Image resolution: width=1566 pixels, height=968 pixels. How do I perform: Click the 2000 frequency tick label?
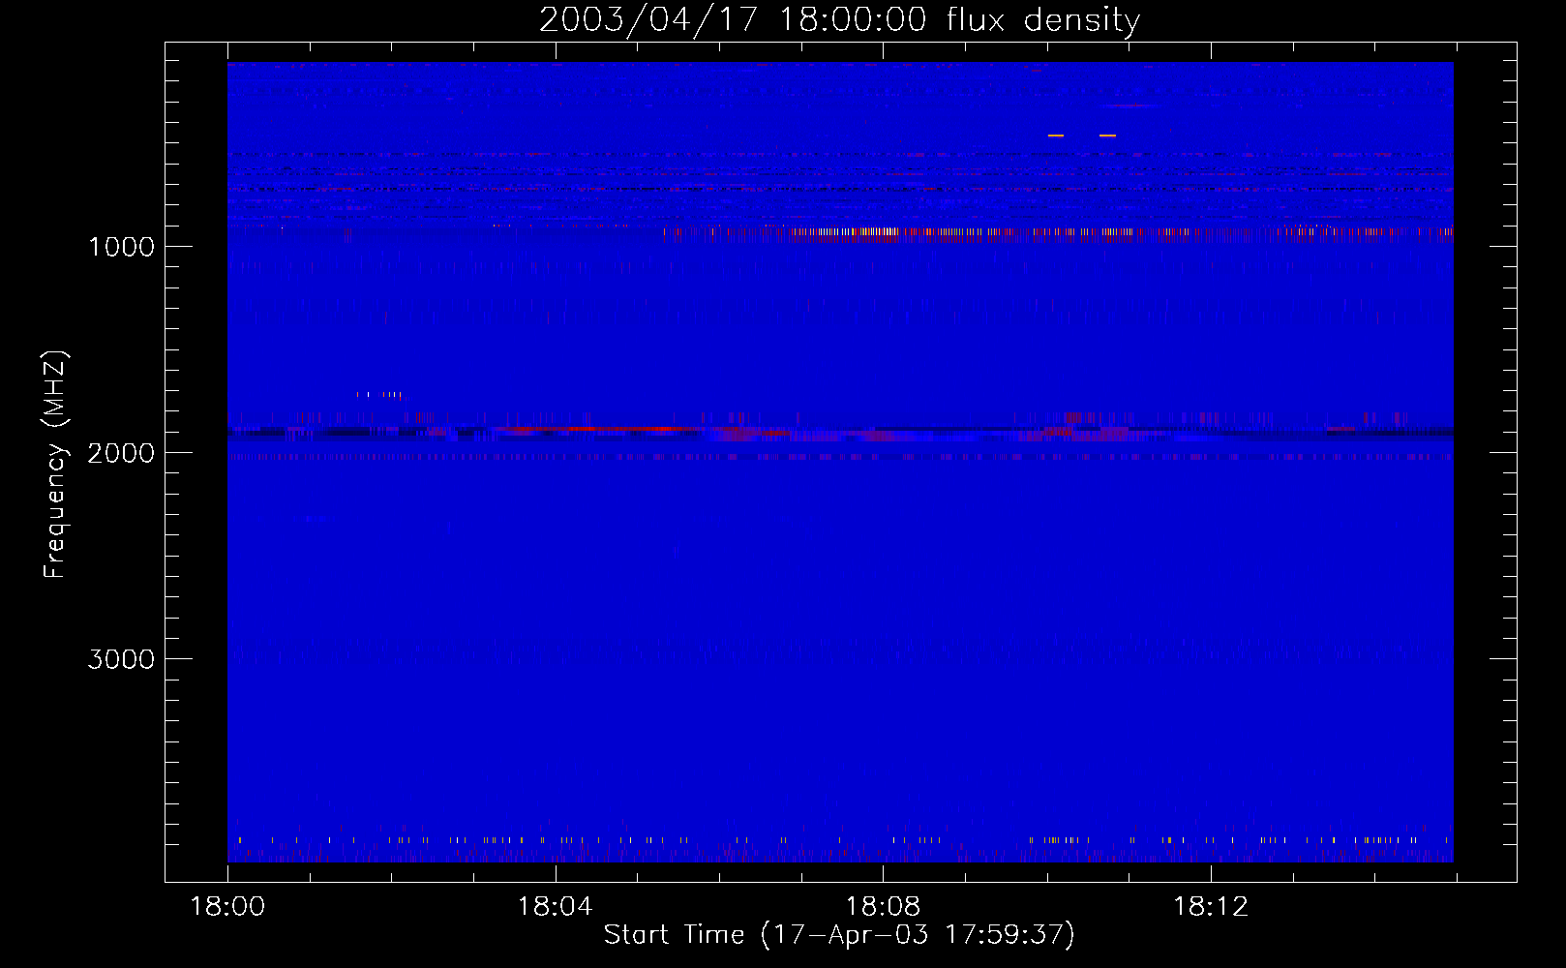point(121,453)
